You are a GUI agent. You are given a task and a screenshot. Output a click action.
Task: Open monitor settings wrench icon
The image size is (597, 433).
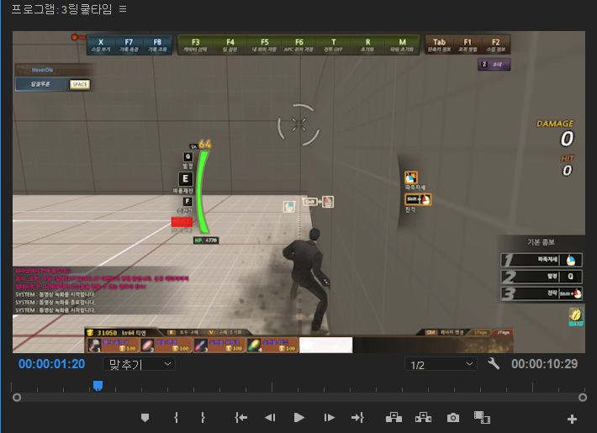[x=494, y=364]
